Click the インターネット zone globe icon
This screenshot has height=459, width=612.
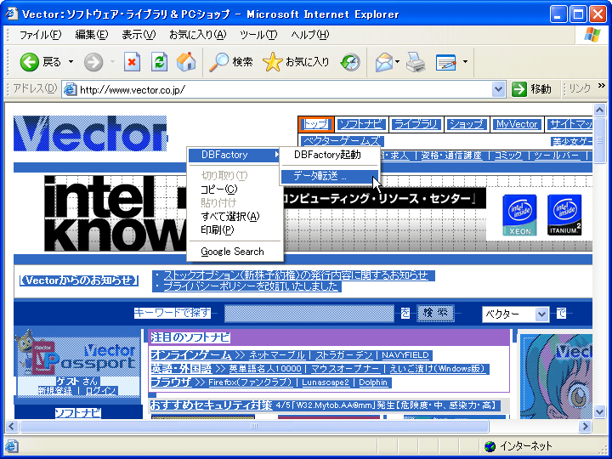click(x=490, y=445)
